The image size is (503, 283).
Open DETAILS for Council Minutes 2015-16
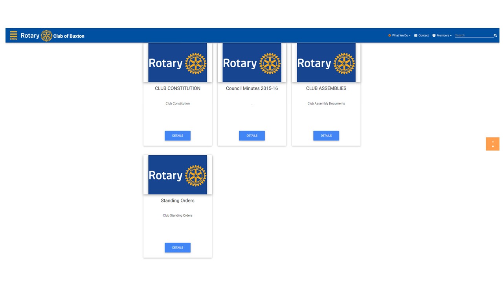pyautogui.click(x=252, y=136)
